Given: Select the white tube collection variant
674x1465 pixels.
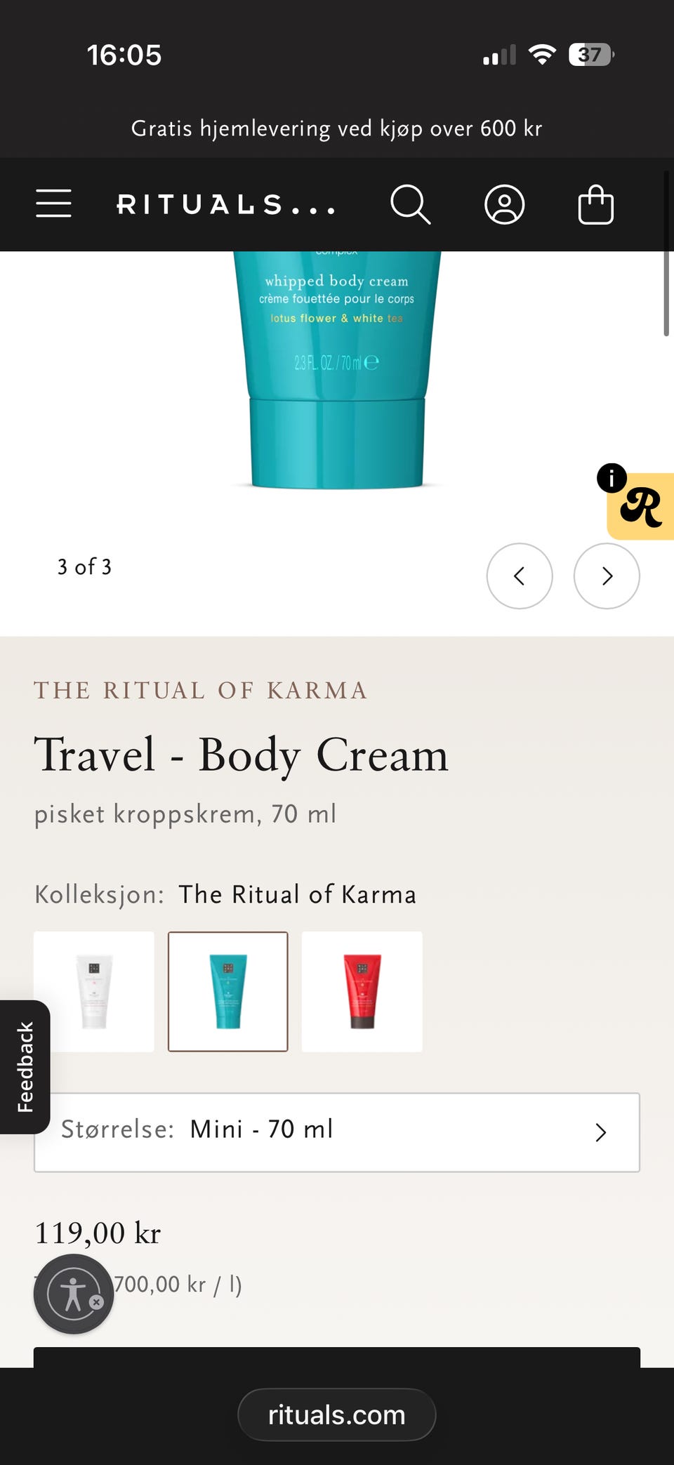Looking at the screenshot, I should pyautogui.click(x=94, y=991).
